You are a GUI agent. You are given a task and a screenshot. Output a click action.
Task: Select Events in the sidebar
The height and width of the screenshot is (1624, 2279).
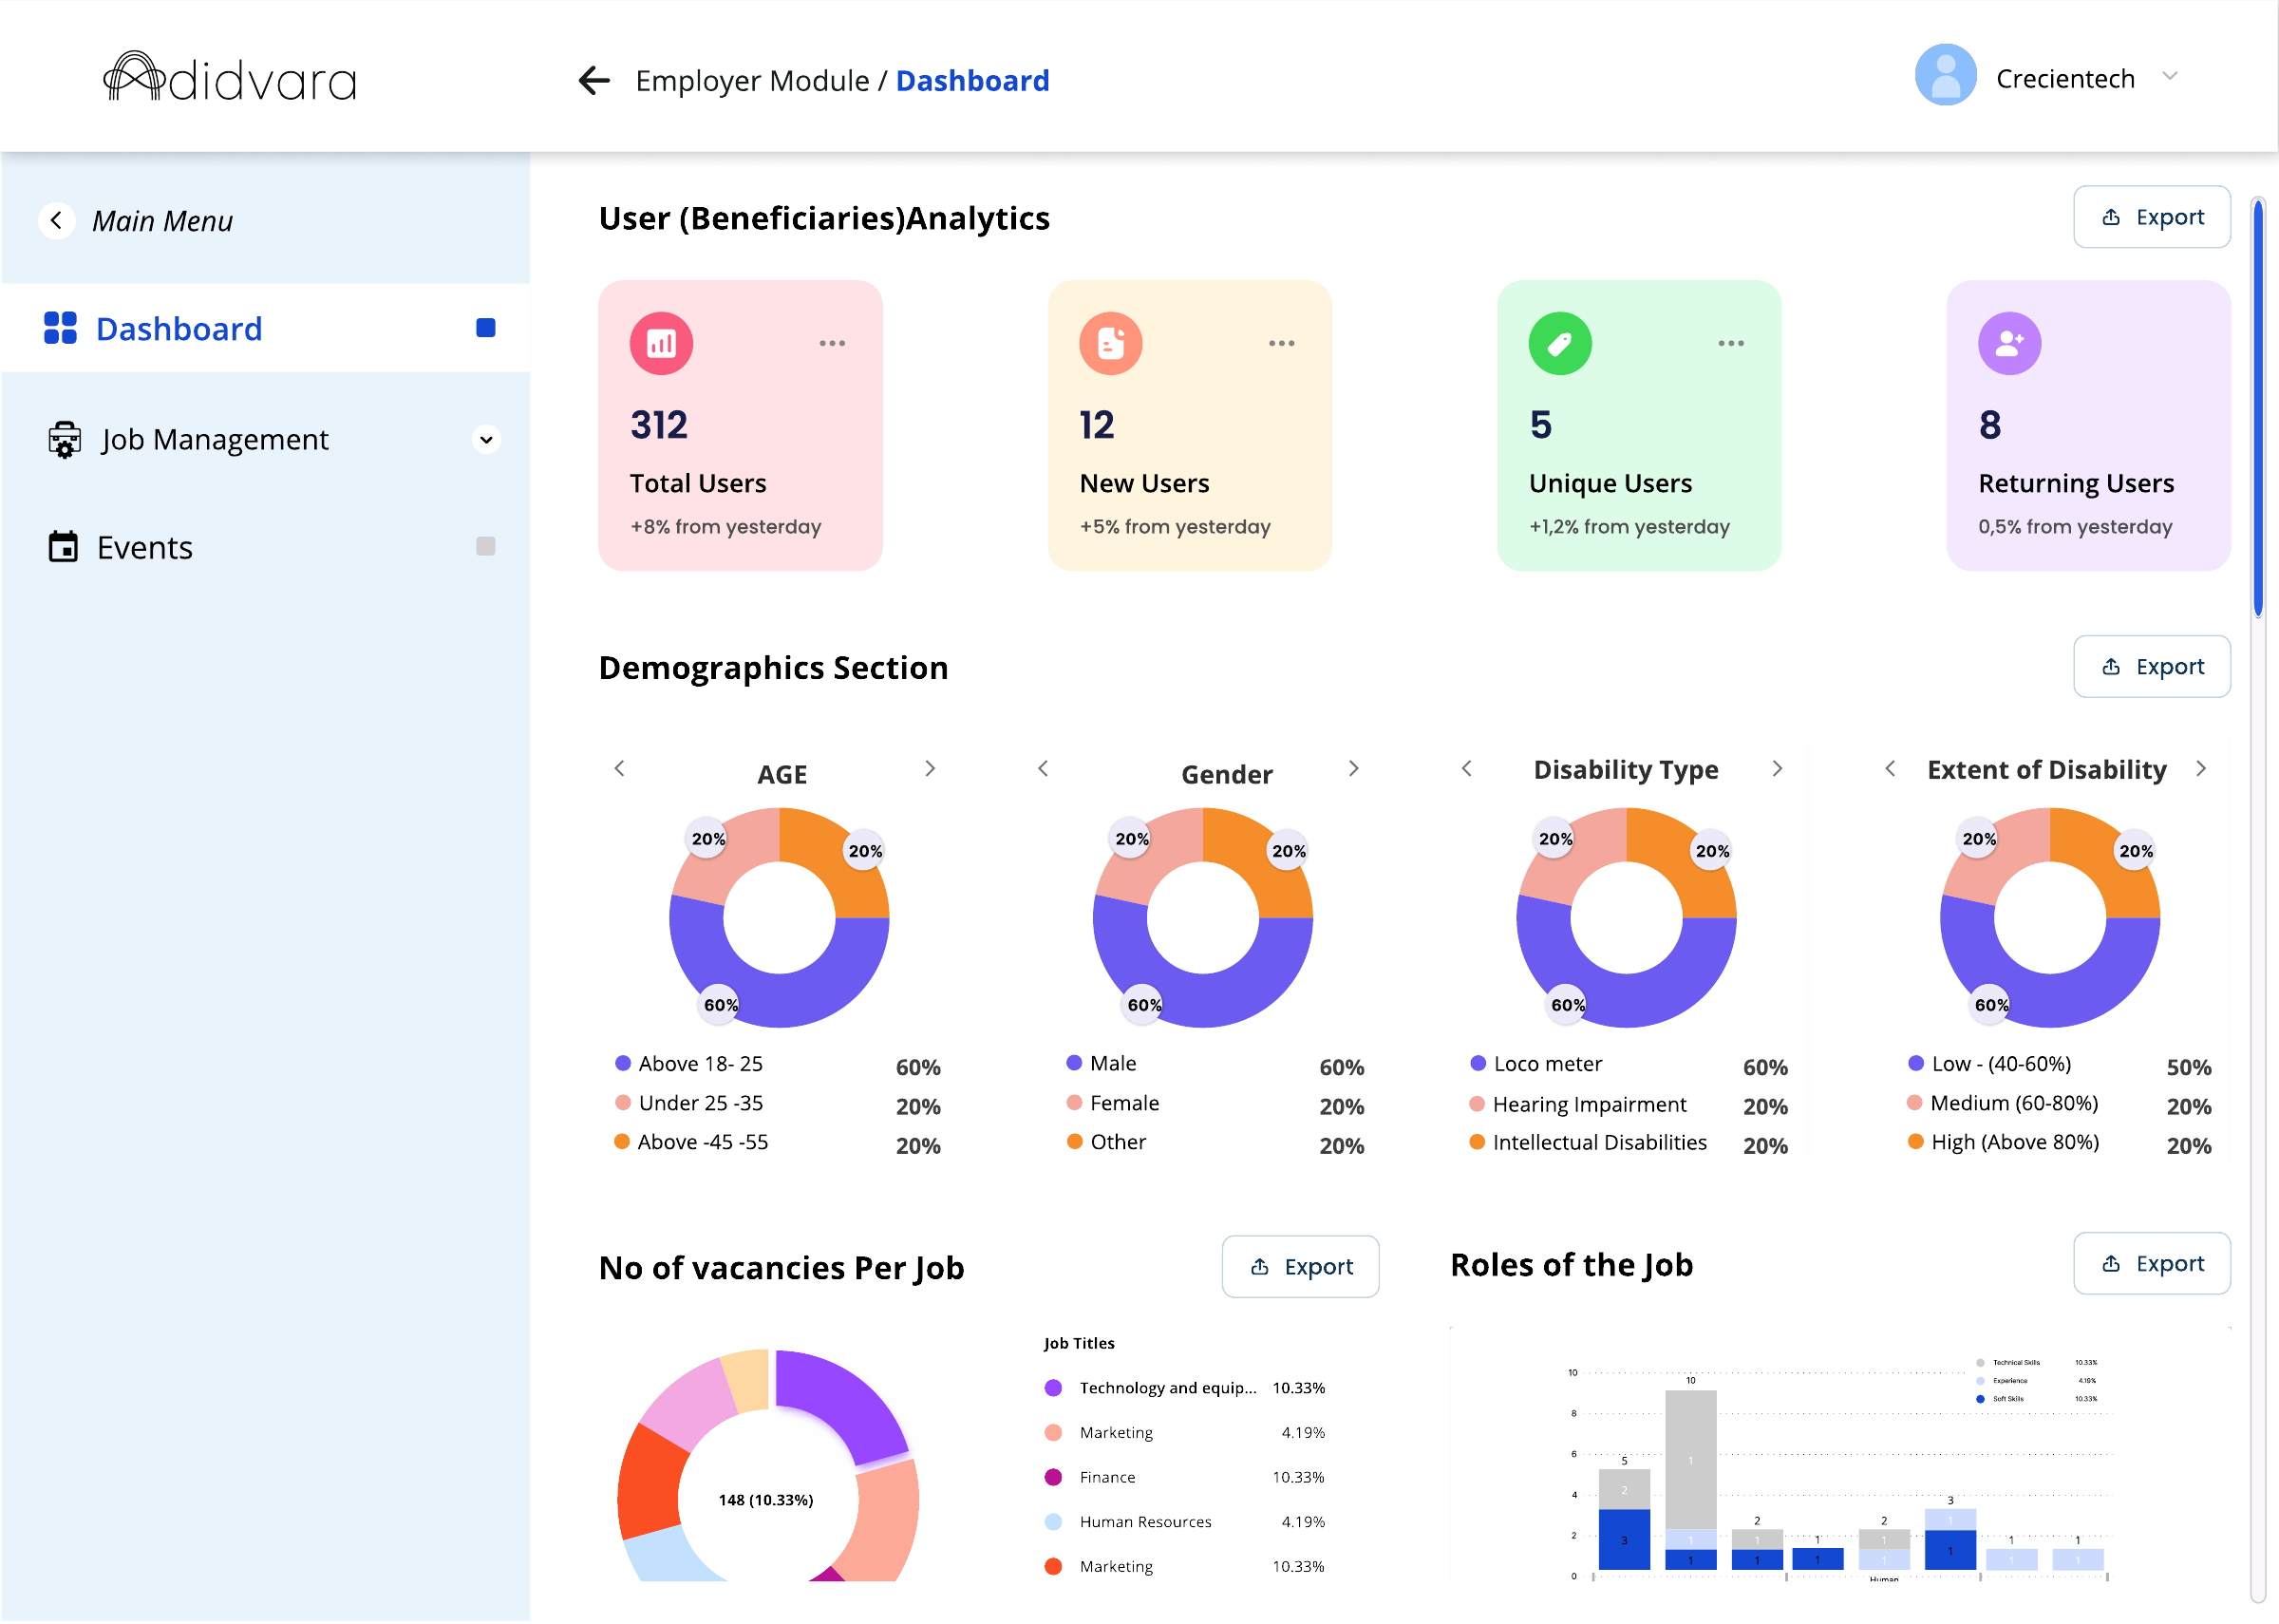coord(145,547)
